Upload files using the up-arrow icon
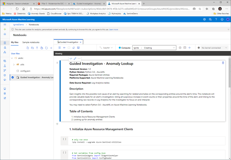This screenshot has width=231, height=160. click(x=37, y=48)
